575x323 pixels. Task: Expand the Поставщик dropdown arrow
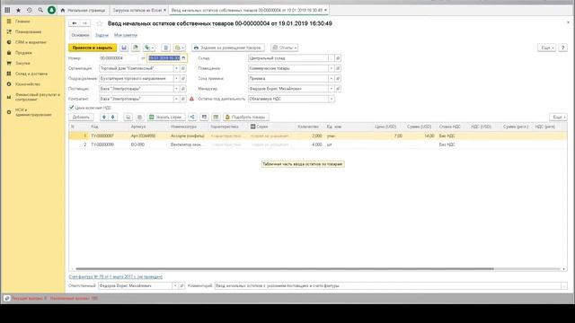[176, 89]
